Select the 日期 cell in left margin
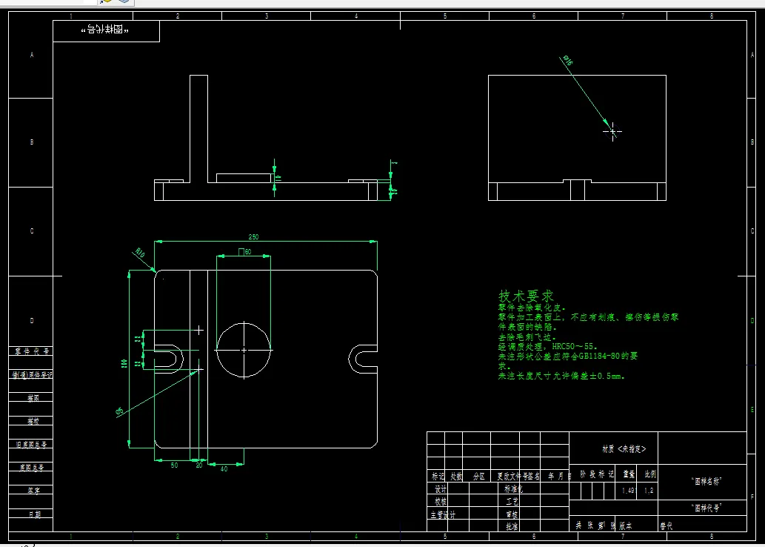 pyautogui.click(x=31, y=514)
